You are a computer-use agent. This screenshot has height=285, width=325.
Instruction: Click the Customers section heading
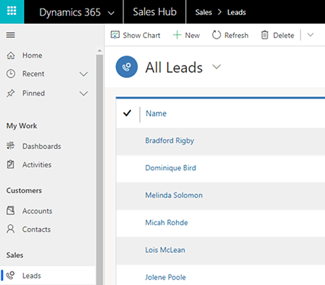coord(24,191)
